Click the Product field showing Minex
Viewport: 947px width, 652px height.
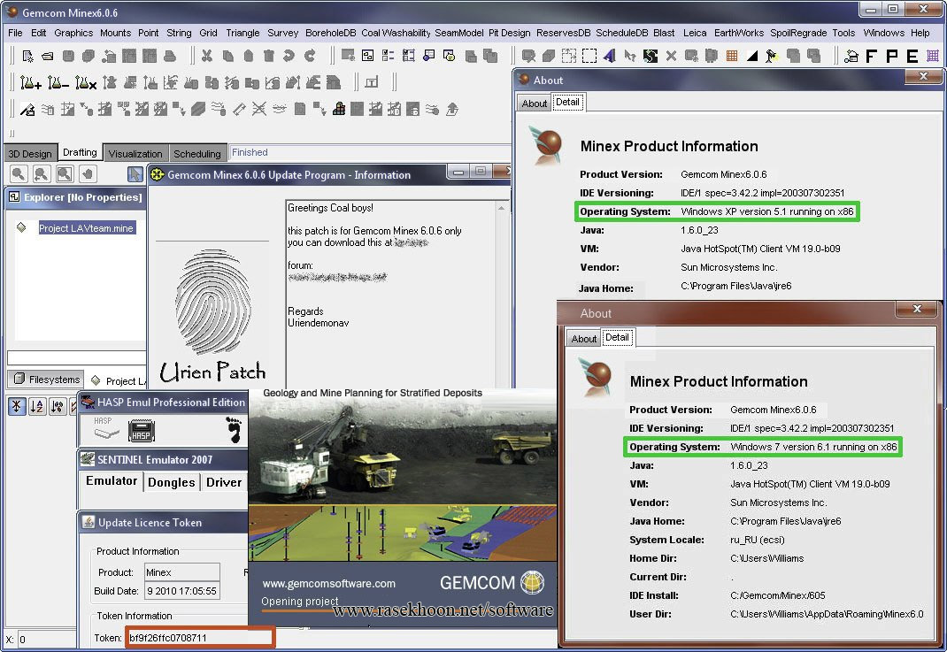181,572
